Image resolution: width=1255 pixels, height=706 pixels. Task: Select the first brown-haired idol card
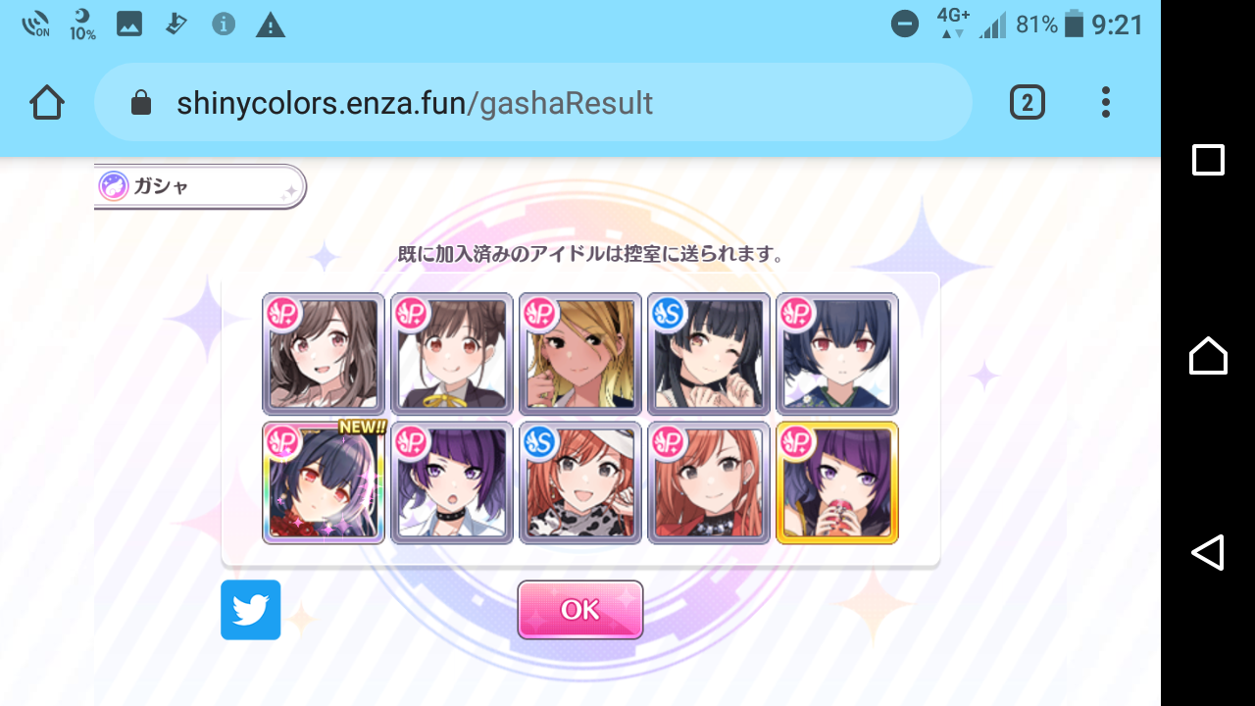coord(324,354)
